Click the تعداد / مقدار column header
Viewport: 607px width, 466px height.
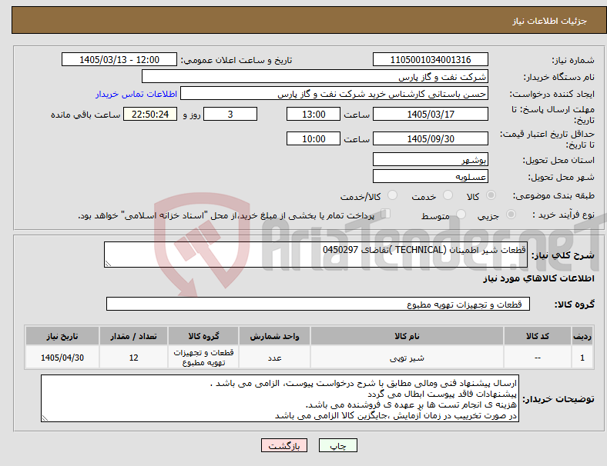(x=133, y=336)
